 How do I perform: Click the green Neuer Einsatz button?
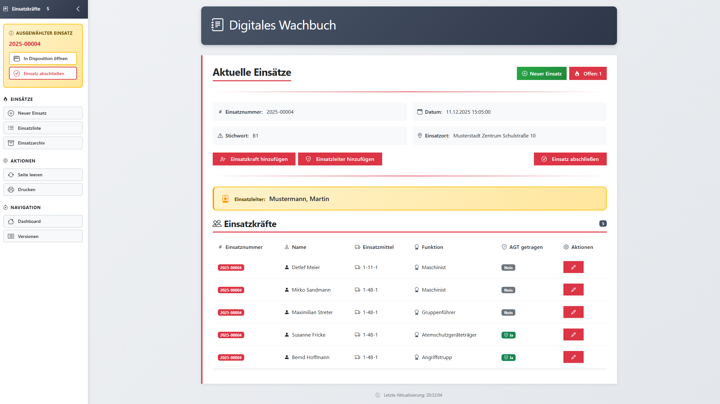point(542,73)
